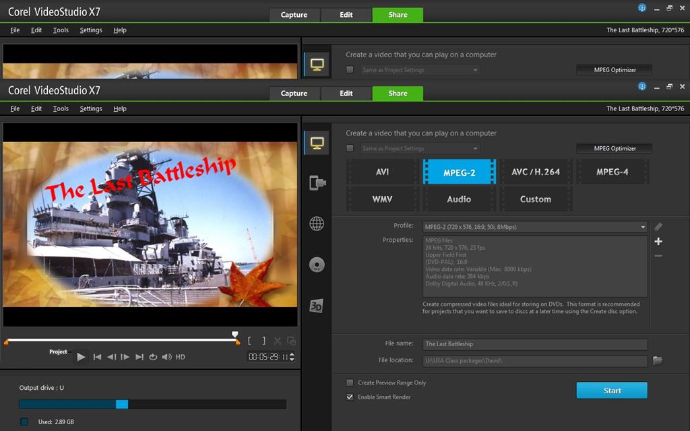Open MPEG Optimizer in upper window
690x431 pixels.
coord(615,69)
